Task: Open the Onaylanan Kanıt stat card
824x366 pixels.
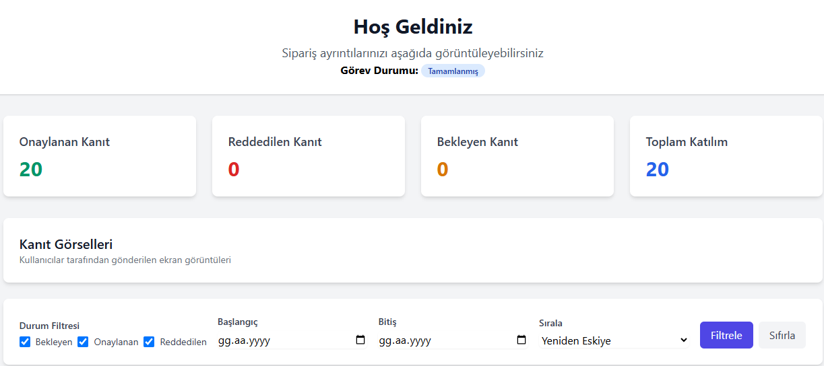Action: click(x=100, y=156)
